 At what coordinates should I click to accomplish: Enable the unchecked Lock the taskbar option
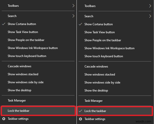19,110
